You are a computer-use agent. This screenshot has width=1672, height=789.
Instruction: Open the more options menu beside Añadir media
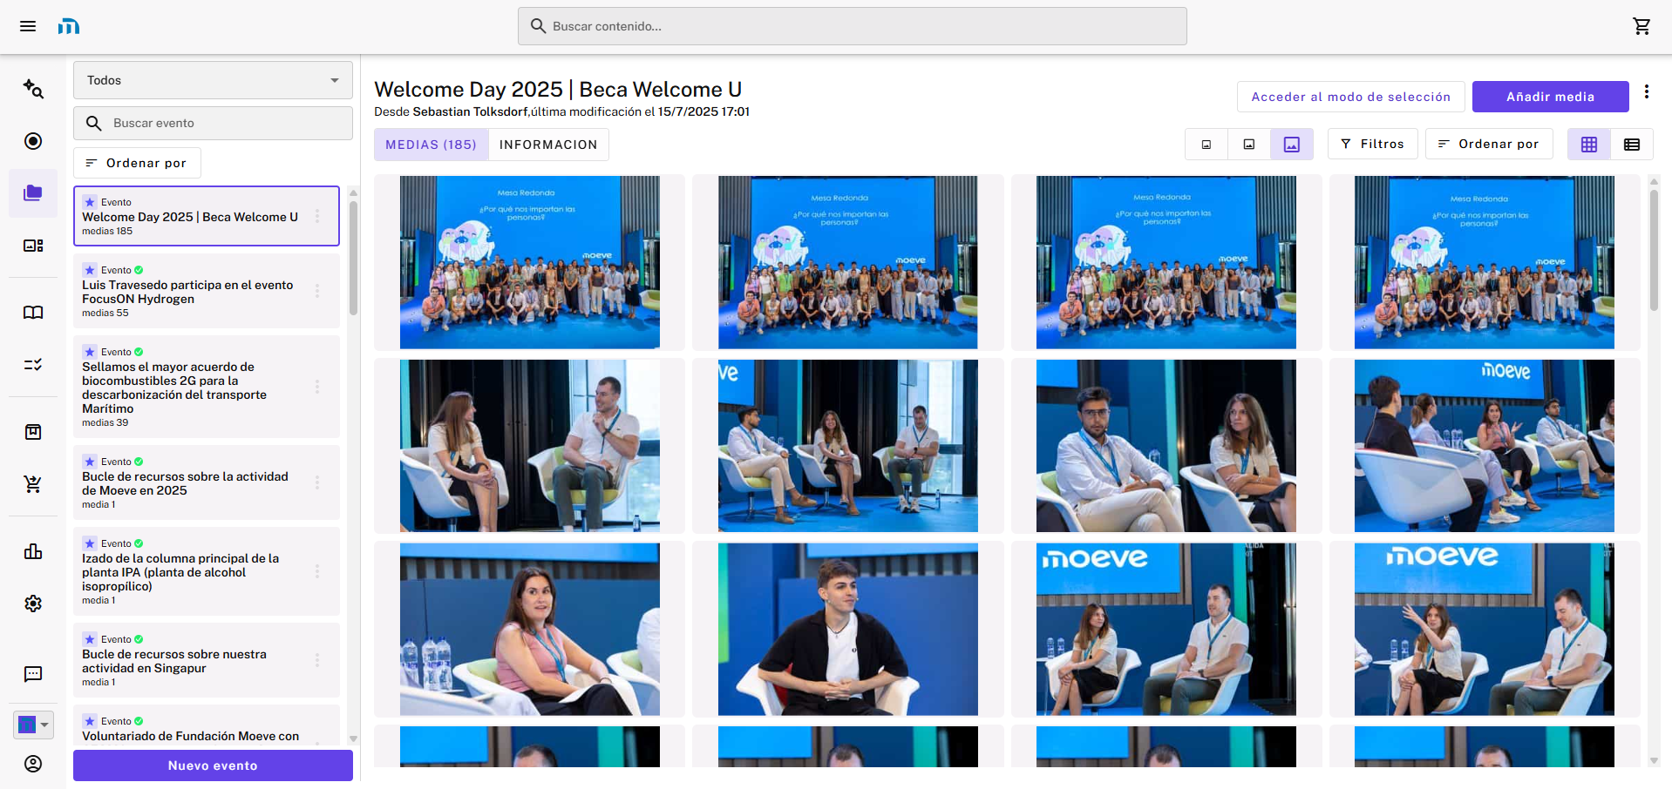click(1647, 91)
